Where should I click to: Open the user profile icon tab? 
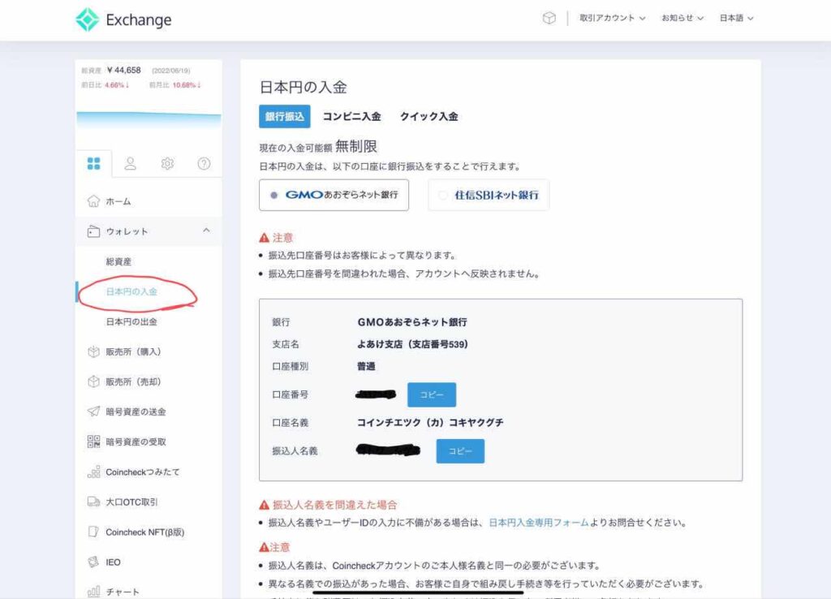[131, 163]
